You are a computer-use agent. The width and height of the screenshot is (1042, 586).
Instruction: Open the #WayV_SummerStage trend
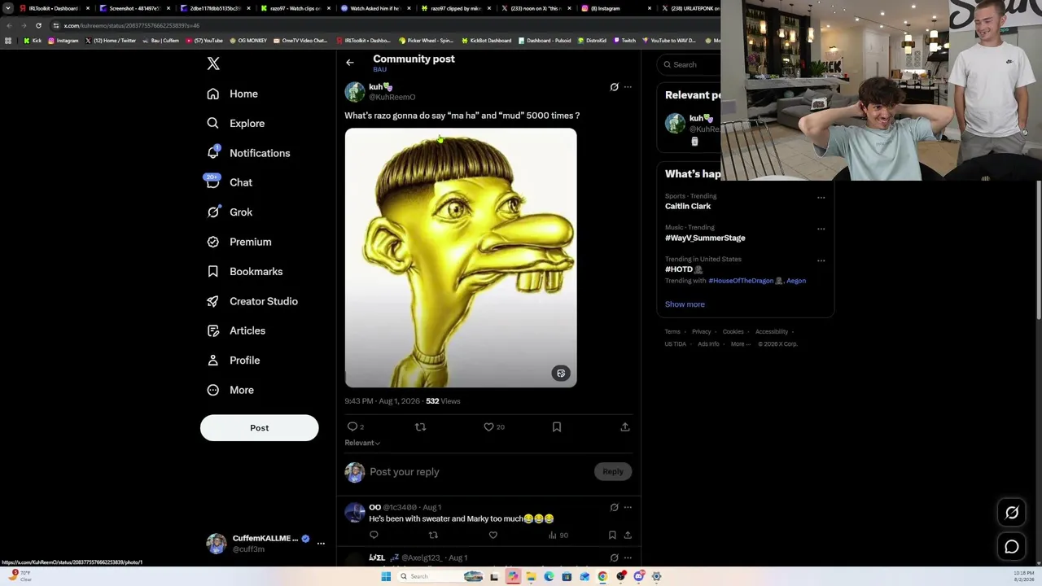coord(705,238)
